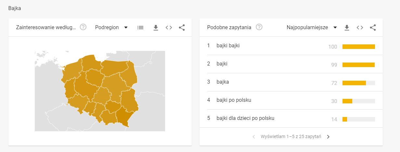This screenshot has height=152, width=400.
Task: Open the Najpopularniejsze sort dropdown
Action: point(311,28)
